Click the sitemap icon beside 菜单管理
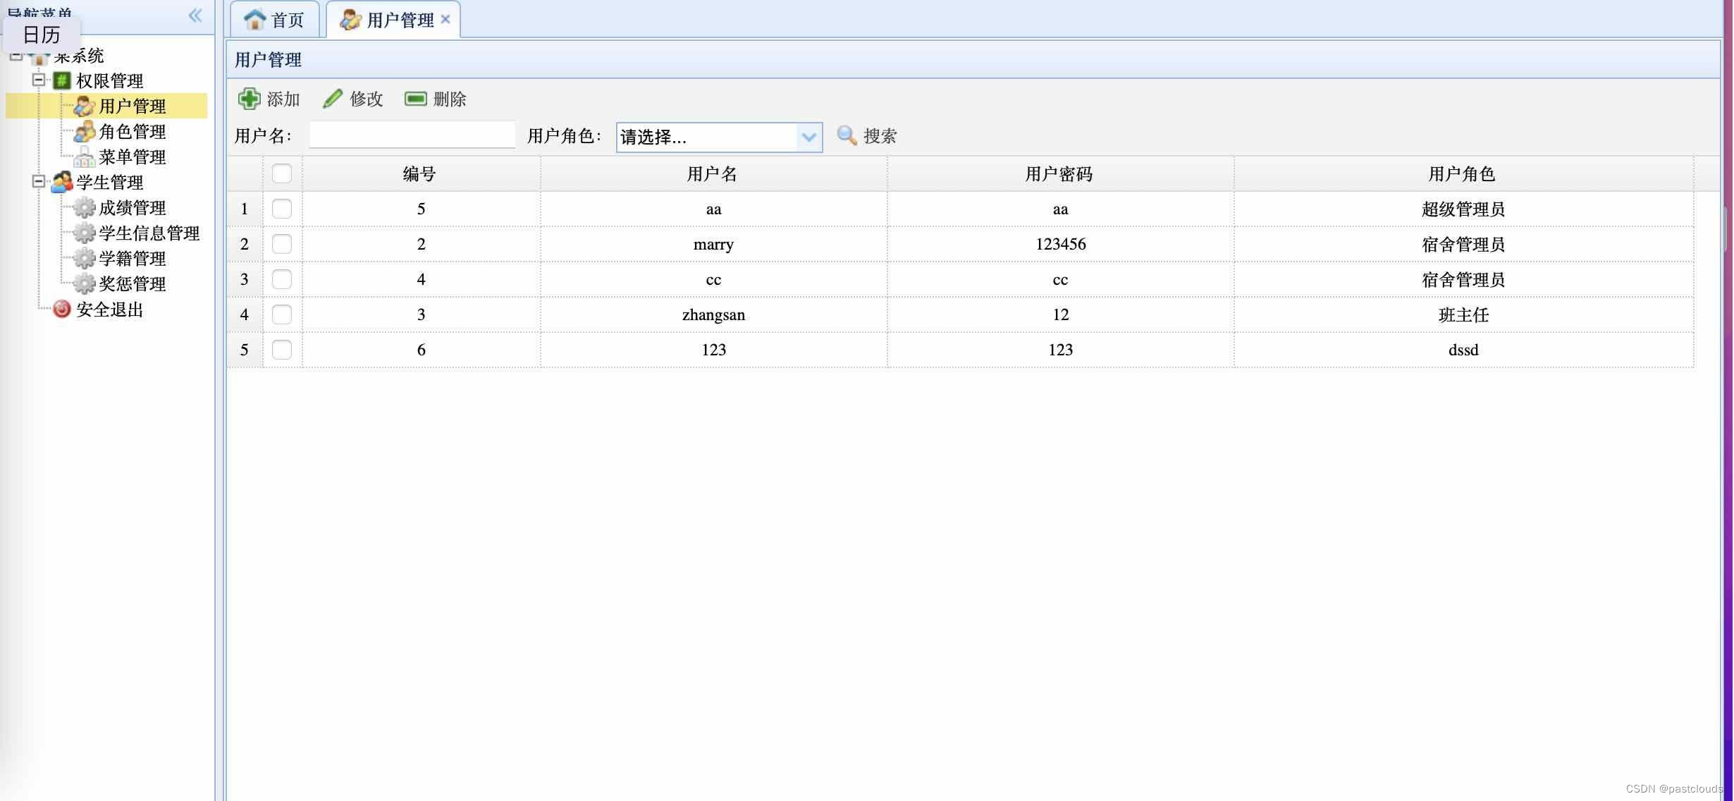Viewport: 1734px width, 801px height. coord(85,157)
